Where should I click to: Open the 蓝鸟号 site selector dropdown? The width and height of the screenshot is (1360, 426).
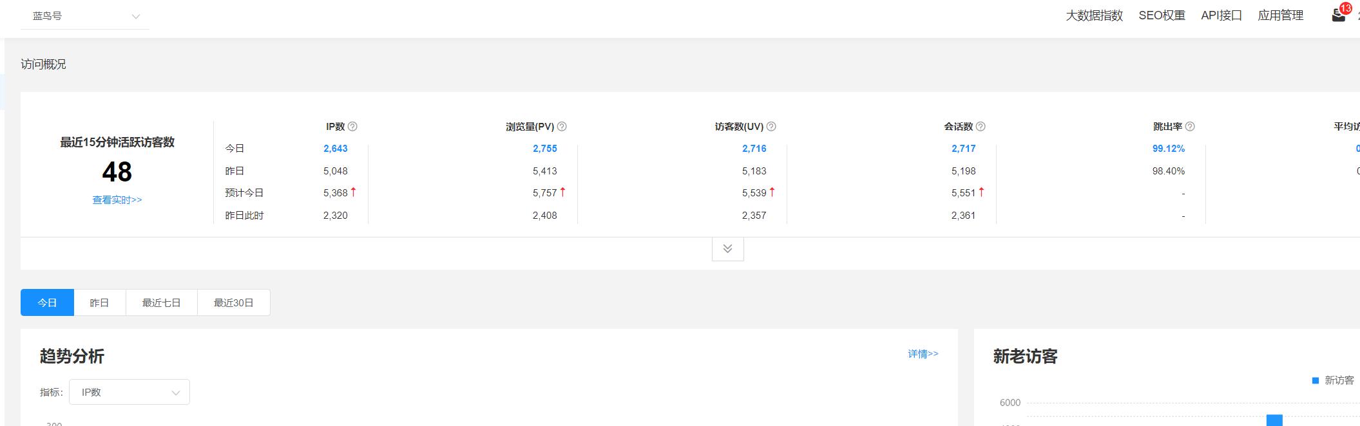click(x=85, y=16)
